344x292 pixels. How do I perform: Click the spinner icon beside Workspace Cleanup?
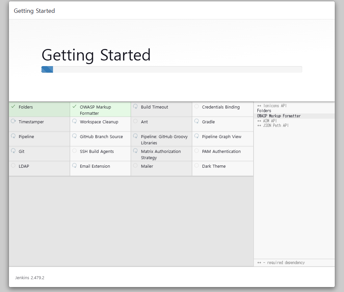point(74,121)
